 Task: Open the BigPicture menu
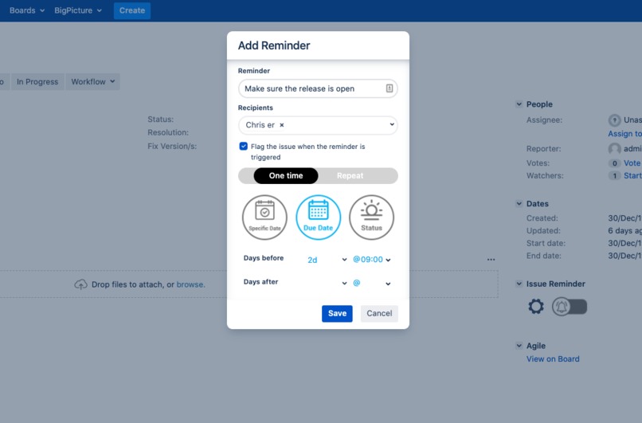78,10
